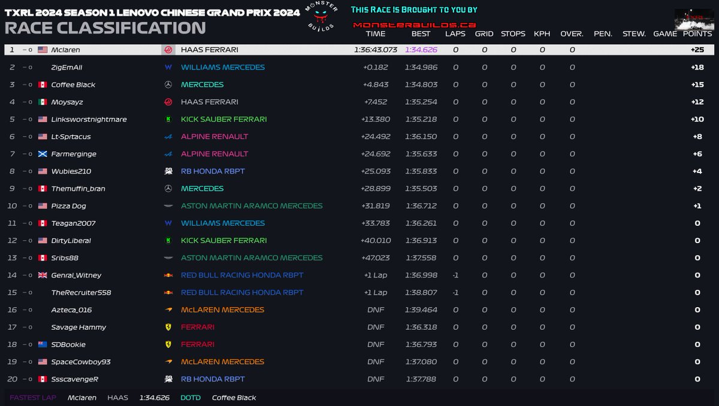Select the position number 10 for Pizza Dog
Image resolution: width=719 pixels, height=406 pixels.
tap(12, 206)
